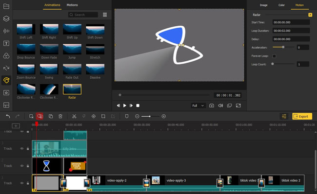Open the Text tool in sidebar

6,43
